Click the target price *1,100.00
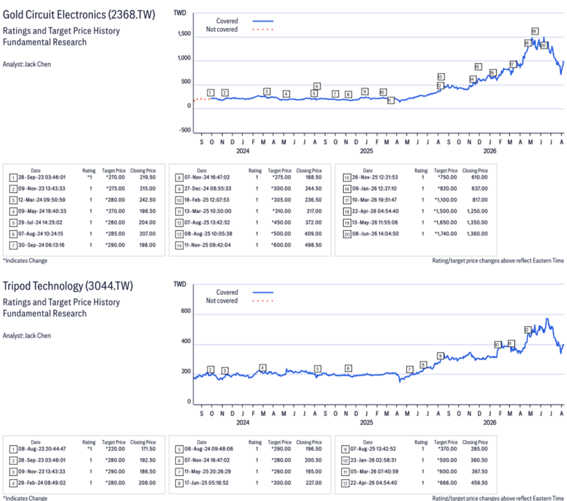567x501 pixels. (446, 200)
